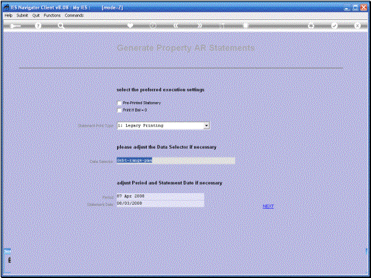Open the Commands menu

pos(74,15)
